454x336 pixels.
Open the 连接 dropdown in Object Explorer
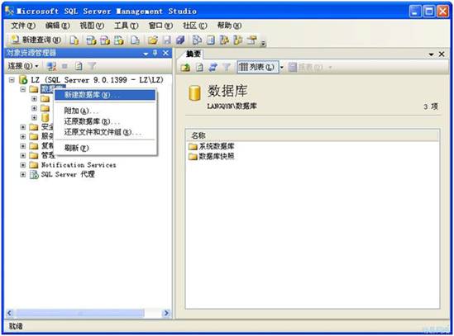(x=22, y=66)
